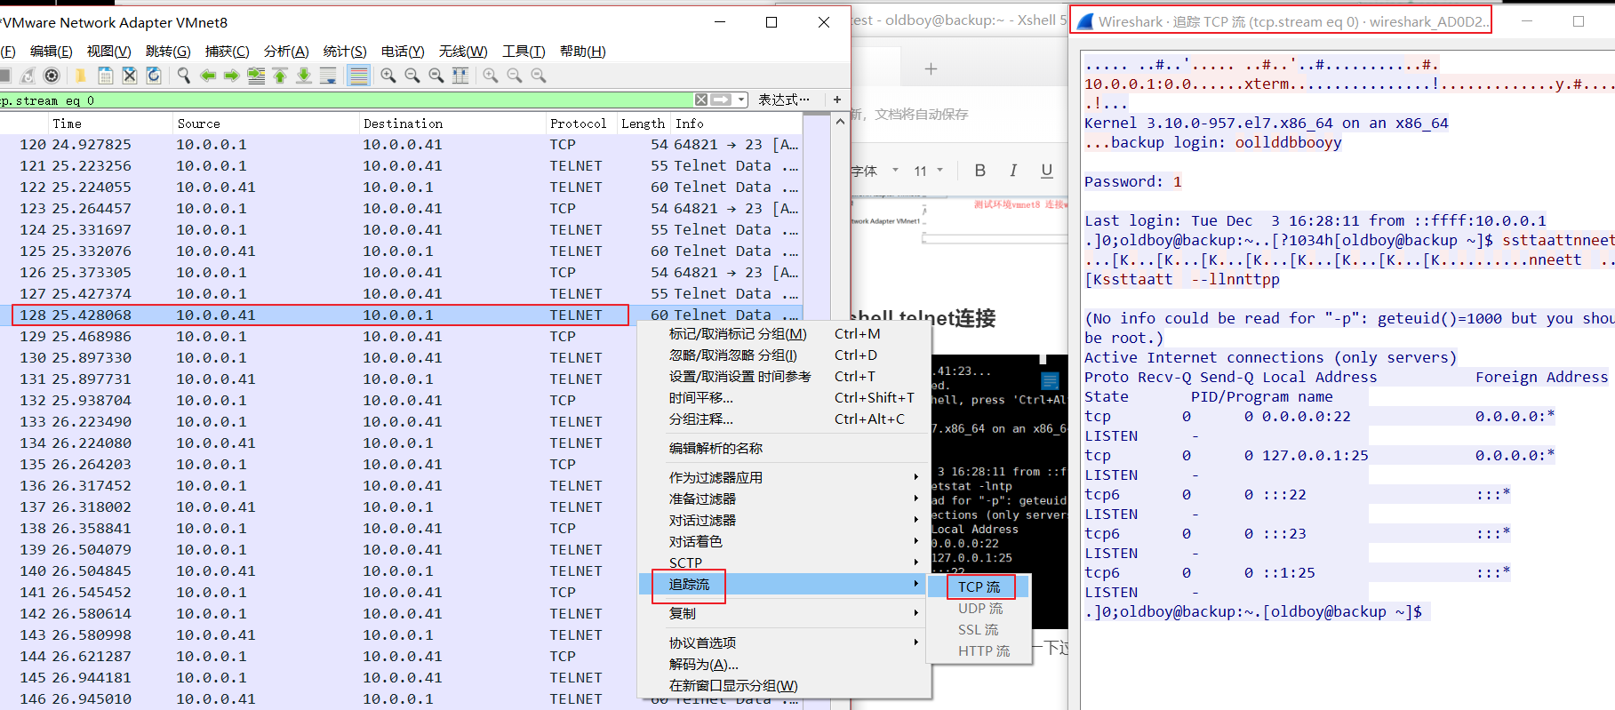
Task: Expand SCTP submenu
Action: coord(784,563)
